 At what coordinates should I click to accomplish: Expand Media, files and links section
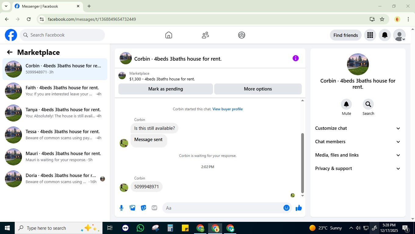pos(358,155)
